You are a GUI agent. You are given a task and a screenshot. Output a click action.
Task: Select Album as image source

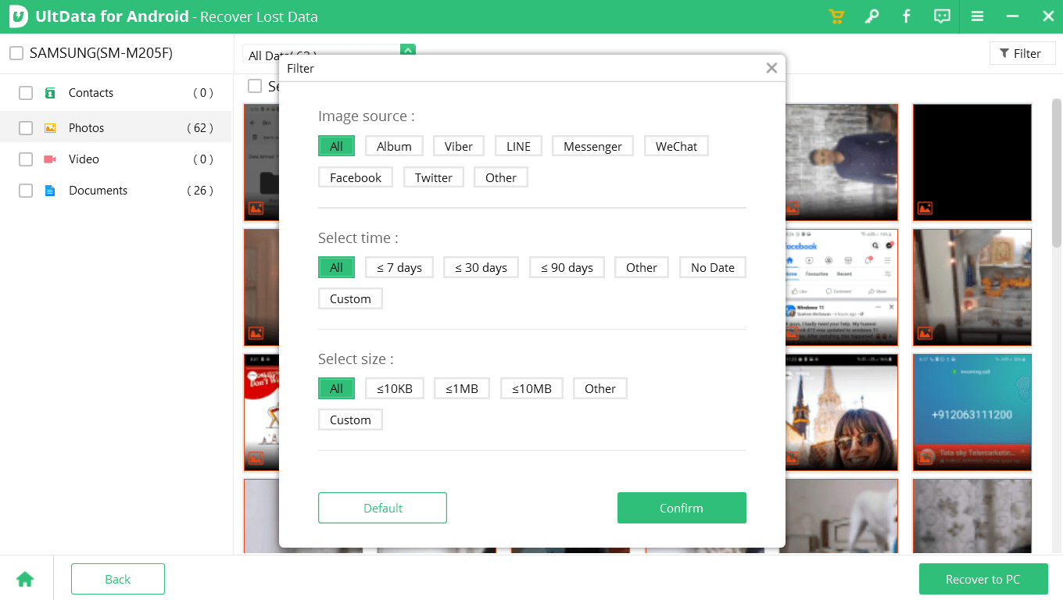(x=394, y=146)
